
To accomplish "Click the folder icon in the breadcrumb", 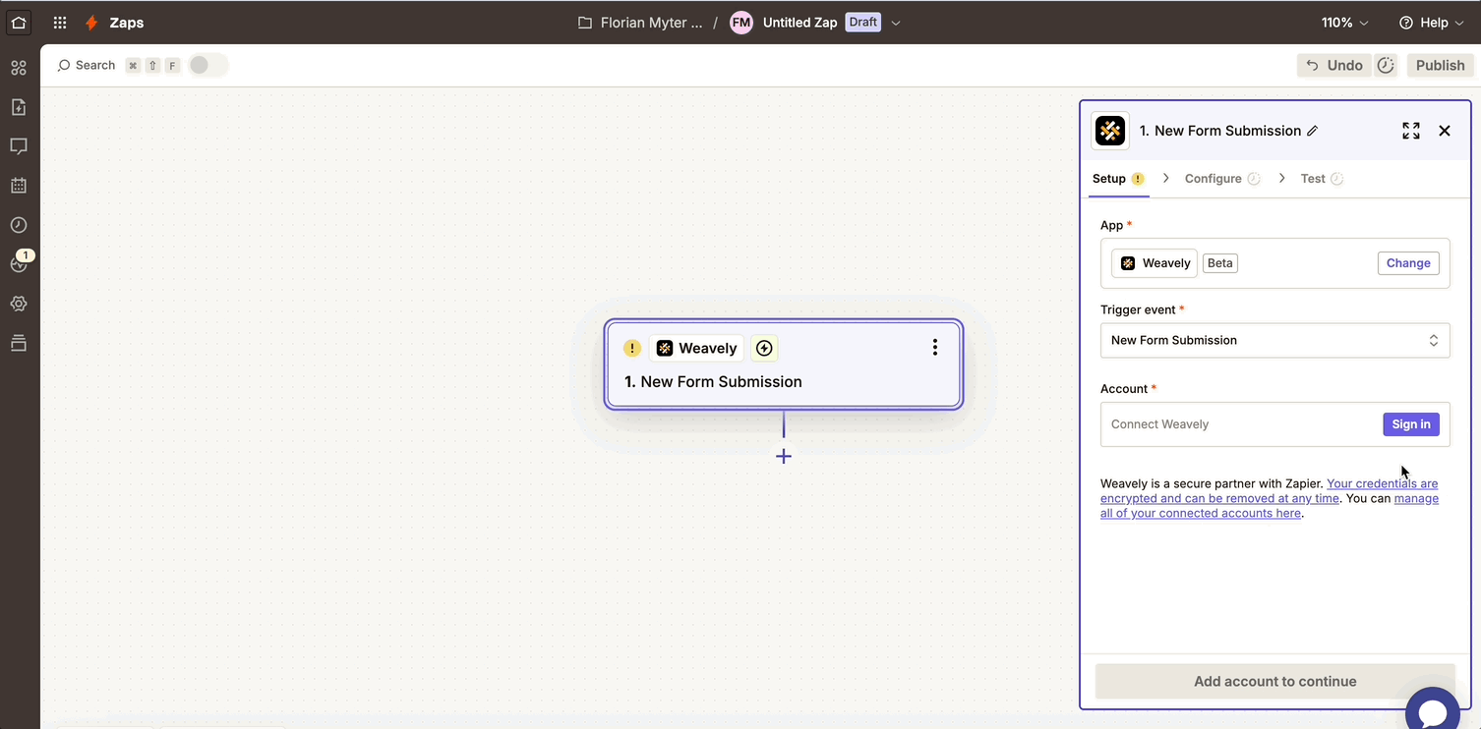I will pos(585,23).
